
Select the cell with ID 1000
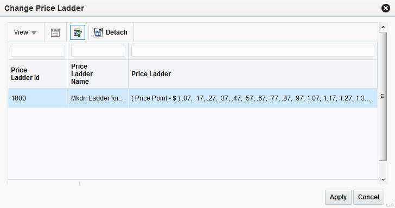pos(38,98)
